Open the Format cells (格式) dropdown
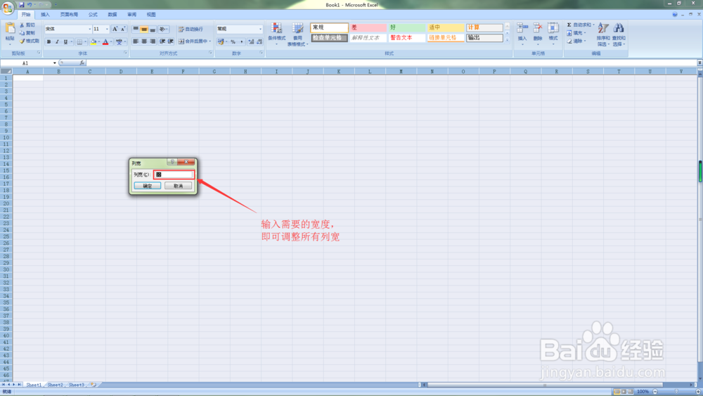This screenshot has height=396, width=703. point(553,34)
